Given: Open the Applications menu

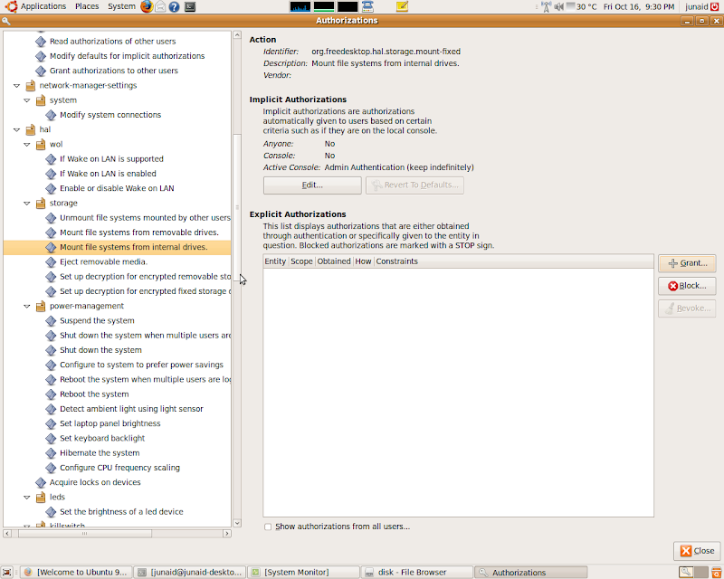Looking at the screenshot, I should pos(43,6).
